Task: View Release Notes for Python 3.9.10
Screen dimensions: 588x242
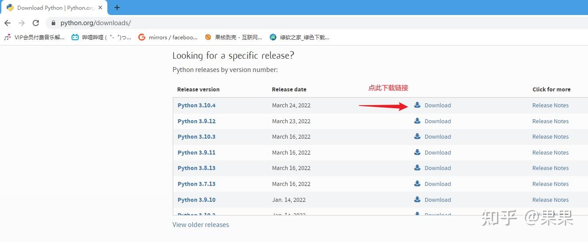Action: [550, 200]
